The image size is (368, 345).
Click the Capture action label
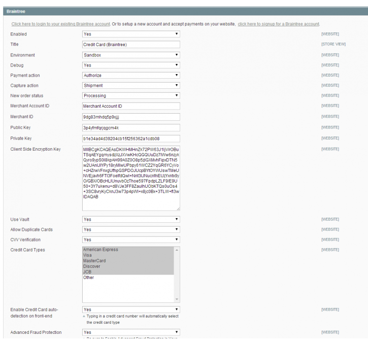[x=24, y=86]
